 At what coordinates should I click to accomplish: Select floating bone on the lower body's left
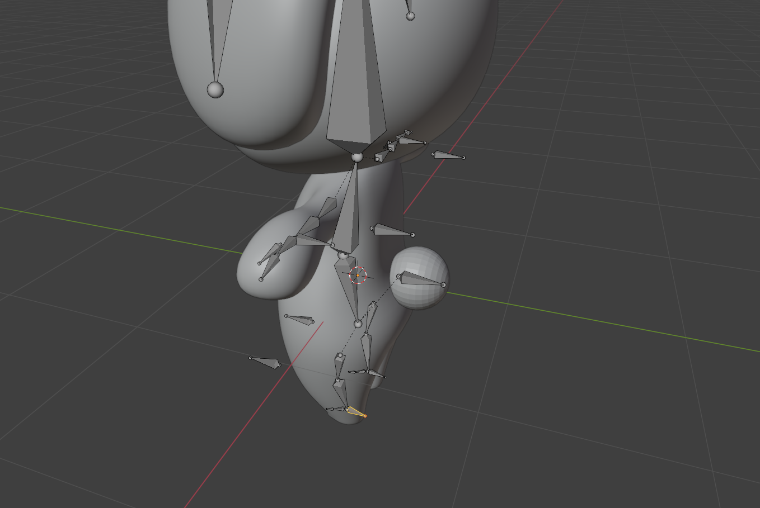(x=299, y=320)
